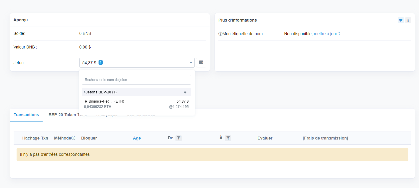419x188 pixels.
Task: Click the dropdown chevron in Jeton field
Action: [191, 63]
